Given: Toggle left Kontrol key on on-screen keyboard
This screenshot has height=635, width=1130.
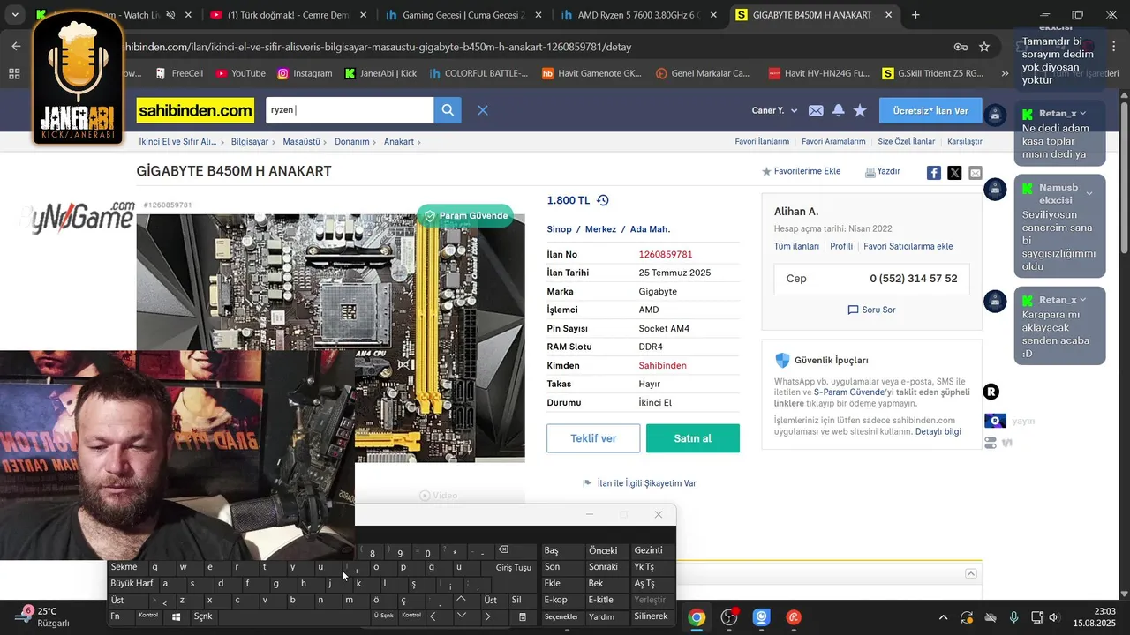Looking at the screenshot, I should click(148, 616).
